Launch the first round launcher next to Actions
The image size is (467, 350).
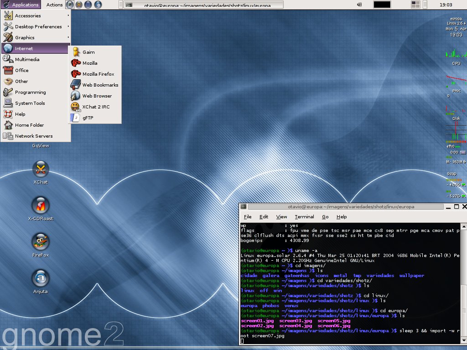pos(69,5)
